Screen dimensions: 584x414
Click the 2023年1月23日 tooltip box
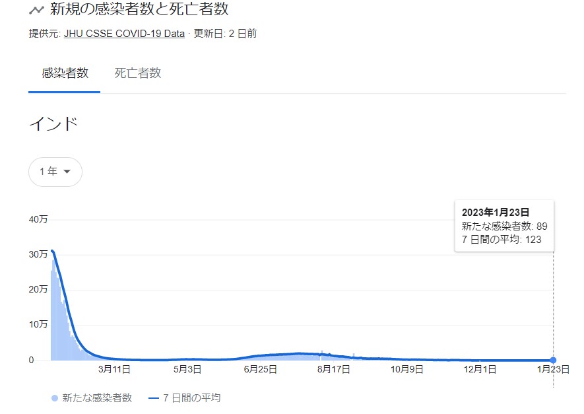click(504, 226)
